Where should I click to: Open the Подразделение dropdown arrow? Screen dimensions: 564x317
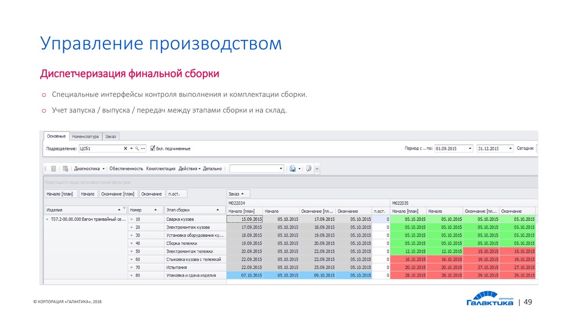(x=131, y=149)
